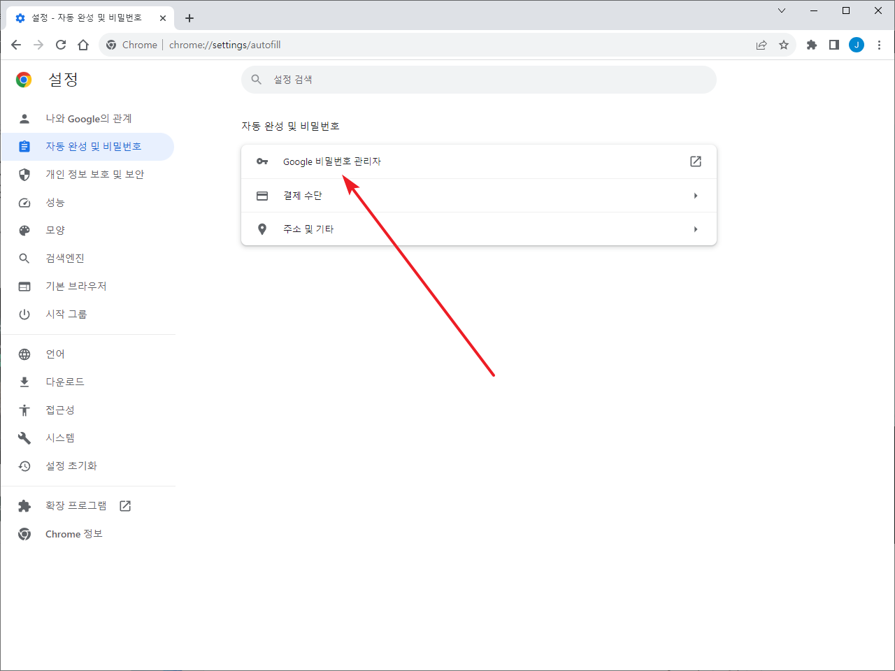Open Chrome 정보 page
Viewport: 895px width, 671px height.
coord(87,534)
